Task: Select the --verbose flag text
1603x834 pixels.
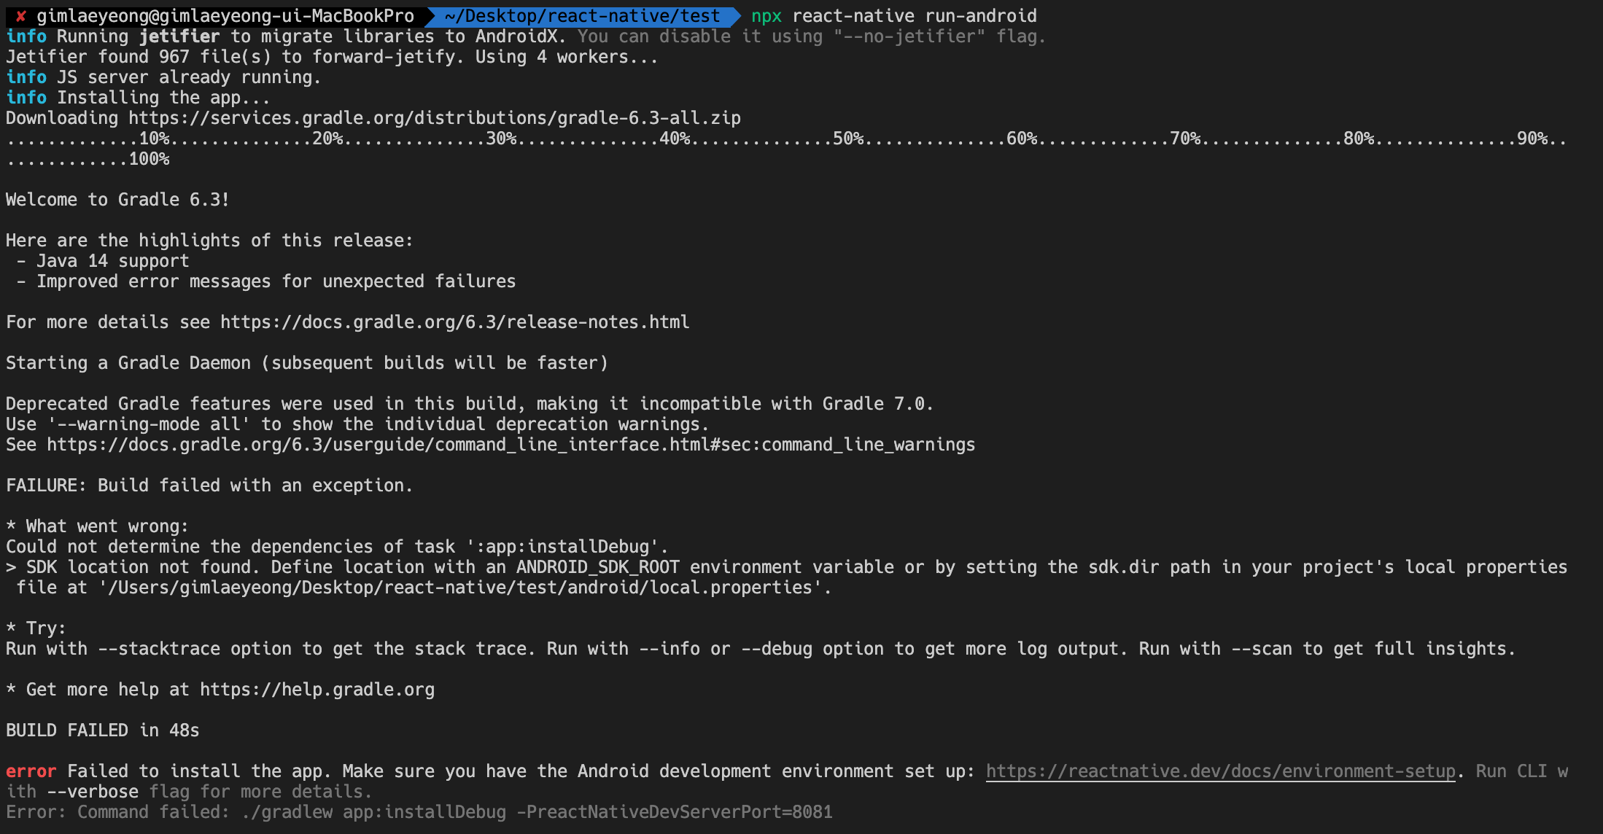Action: [x=93, y=791]
